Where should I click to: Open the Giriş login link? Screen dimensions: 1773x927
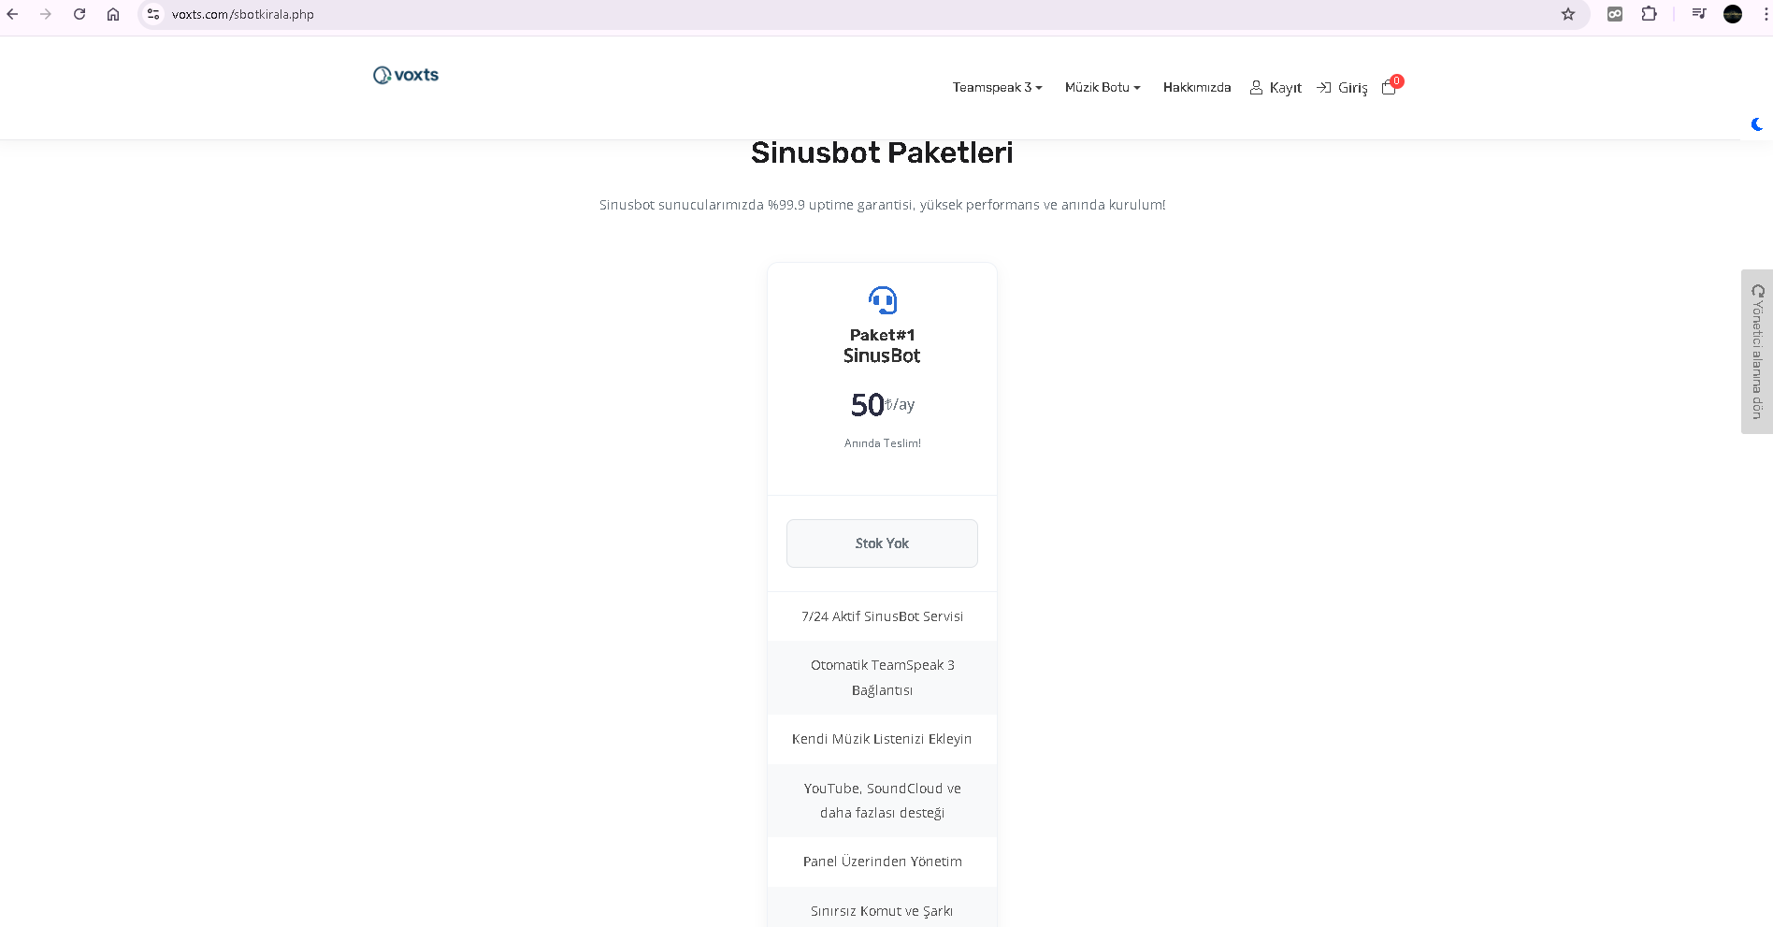coord(1342,87)
